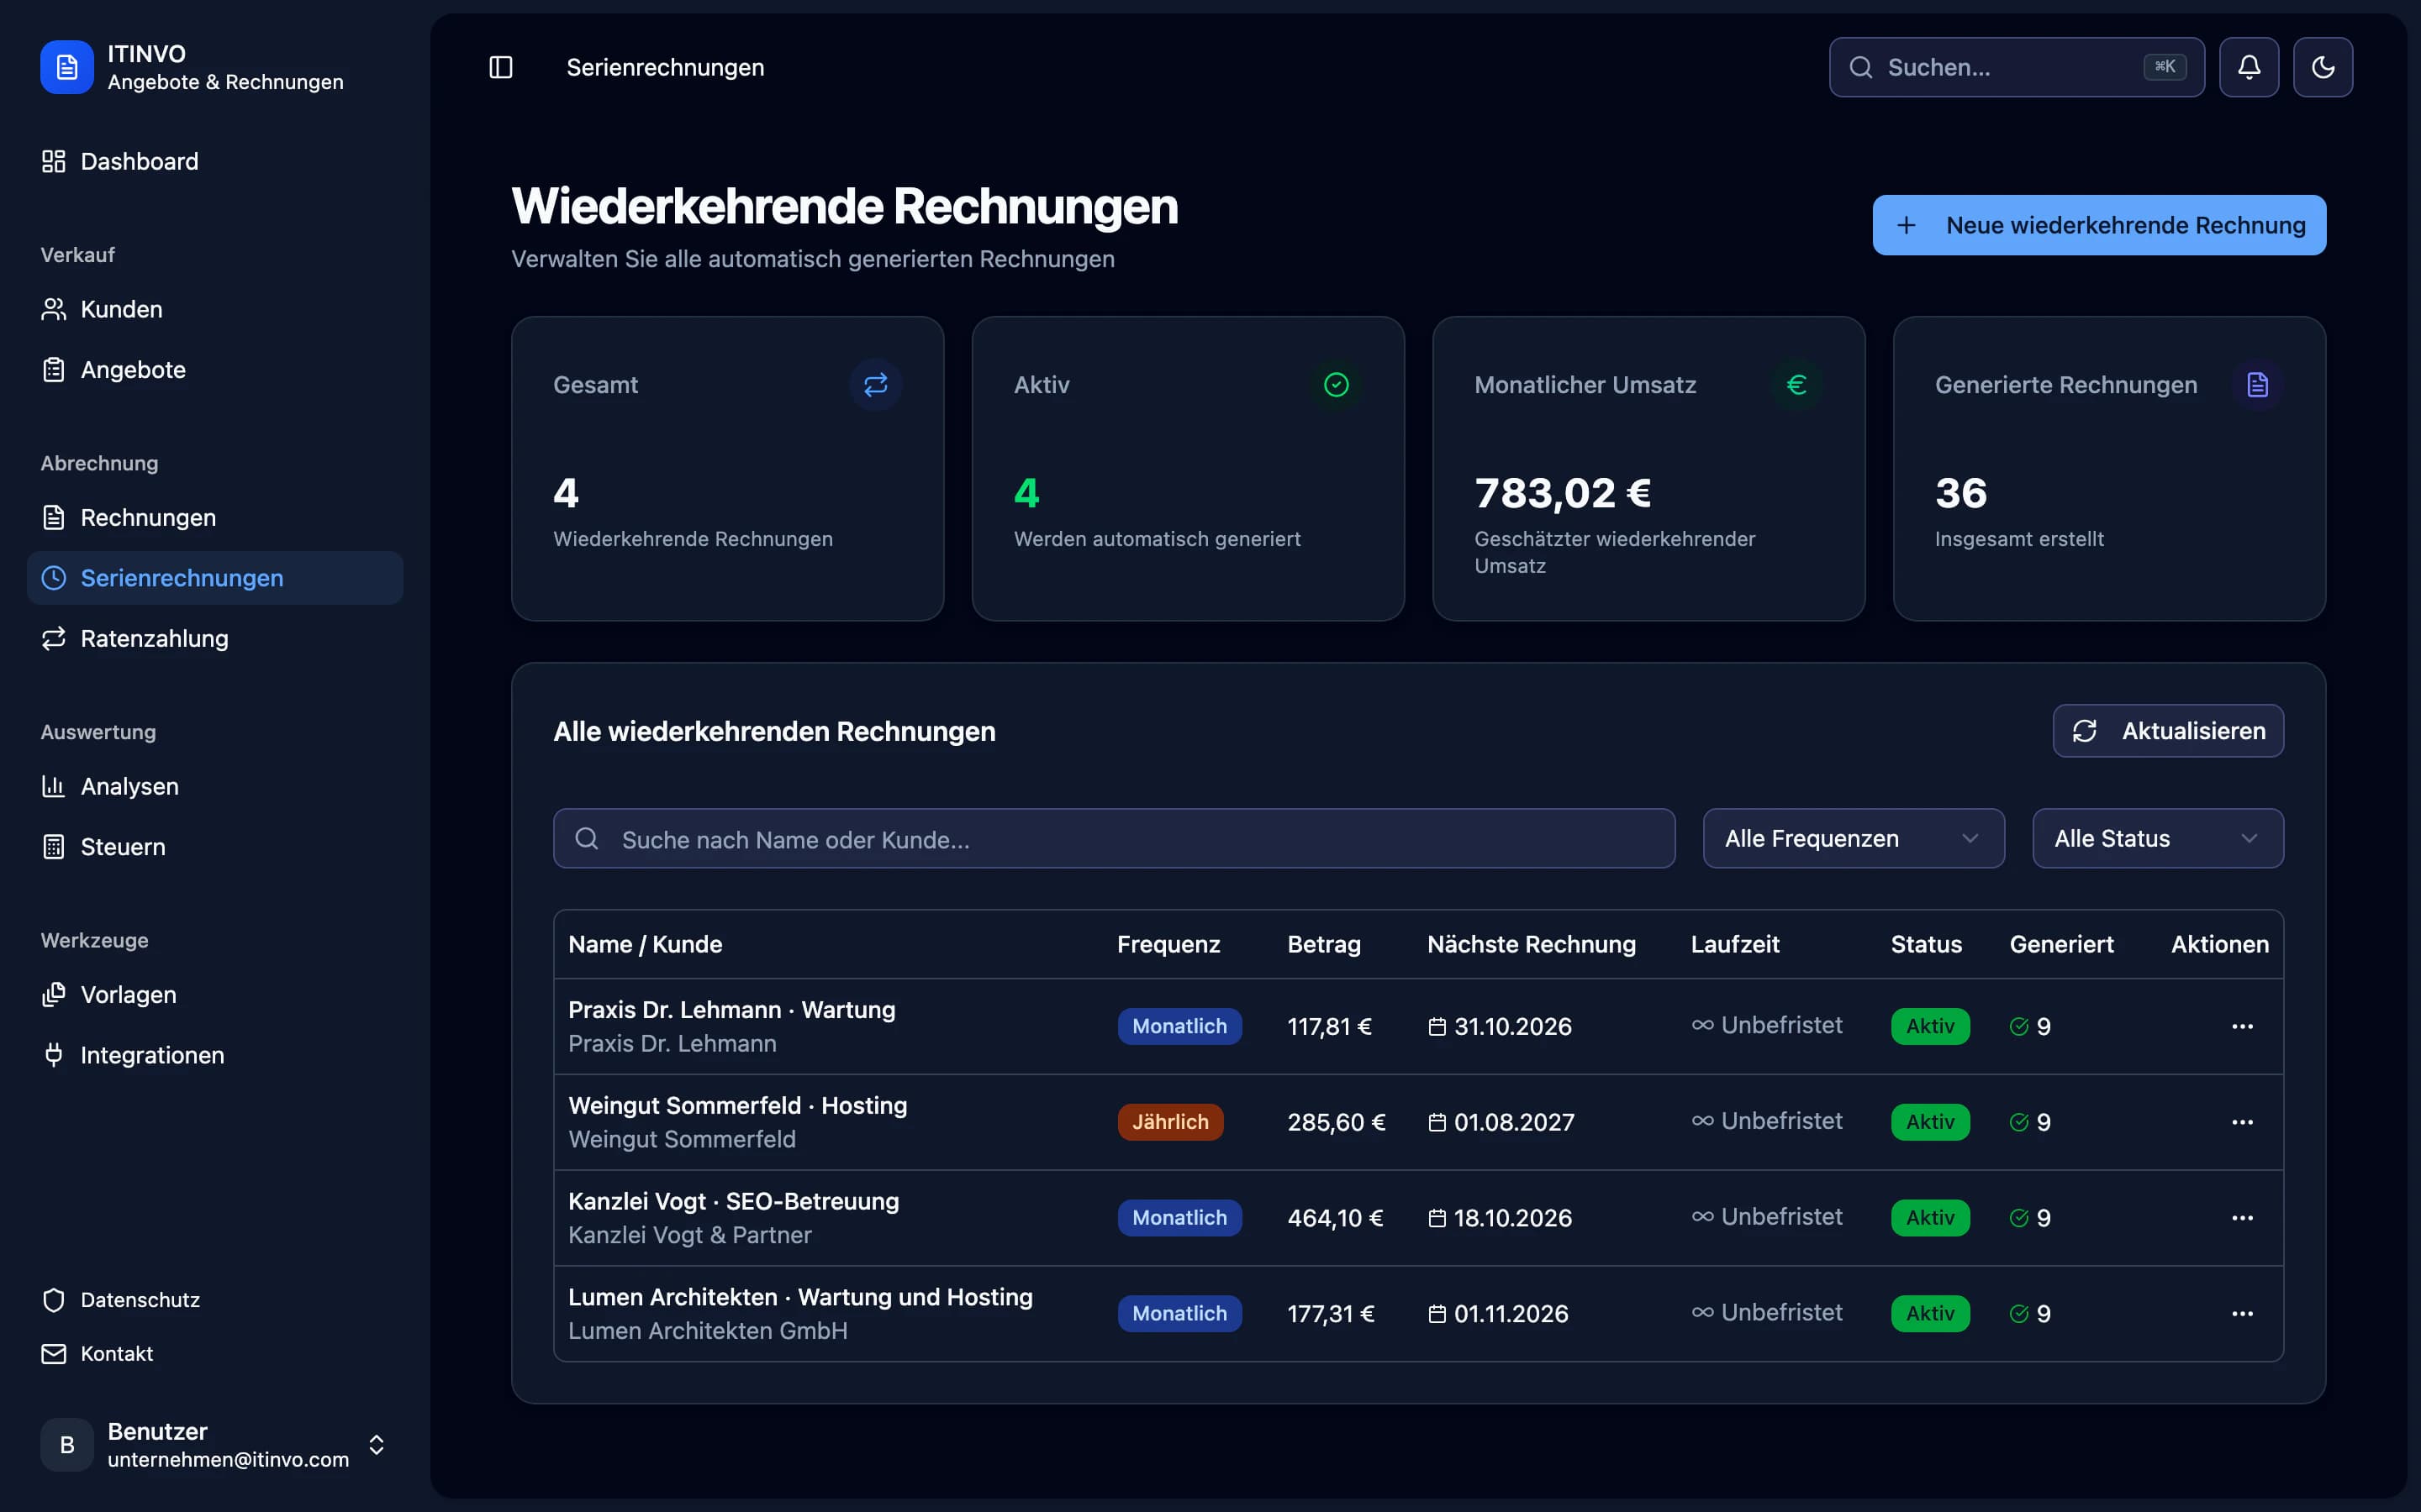Viewport: 2421px width, 1512px height.
Task: Click the repeat icon in the Gesamt card
Action: (x=875, y=385)
